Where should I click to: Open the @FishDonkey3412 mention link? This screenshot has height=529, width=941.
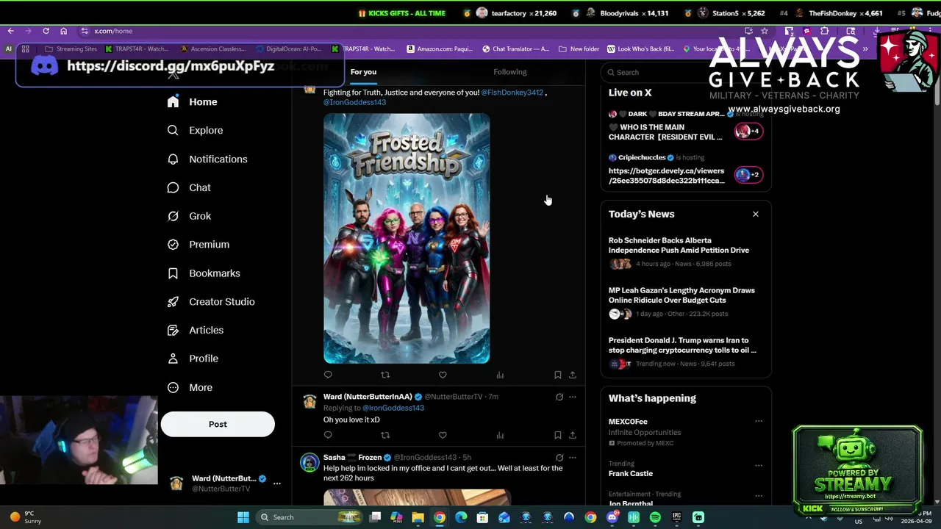tap(512, 93)
